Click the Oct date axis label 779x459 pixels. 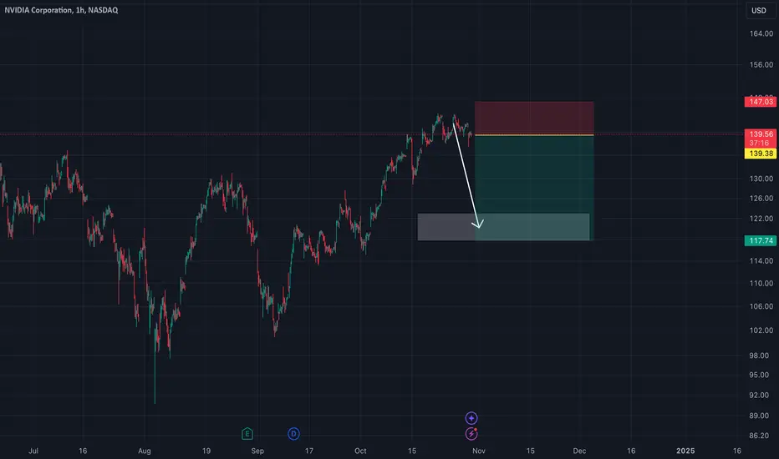click(x=360, y=451)
